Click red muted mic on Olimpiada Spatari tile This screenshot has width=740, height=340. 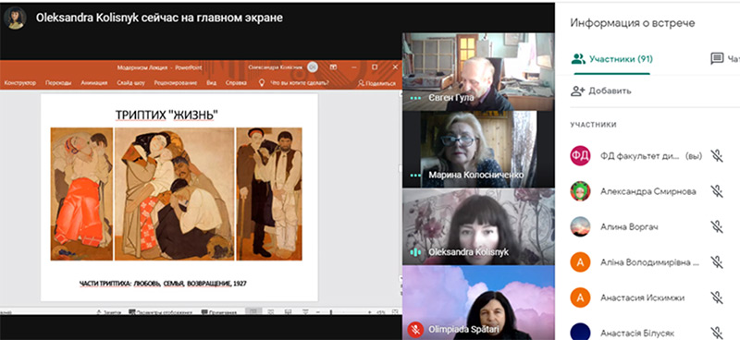click(415, 329)
